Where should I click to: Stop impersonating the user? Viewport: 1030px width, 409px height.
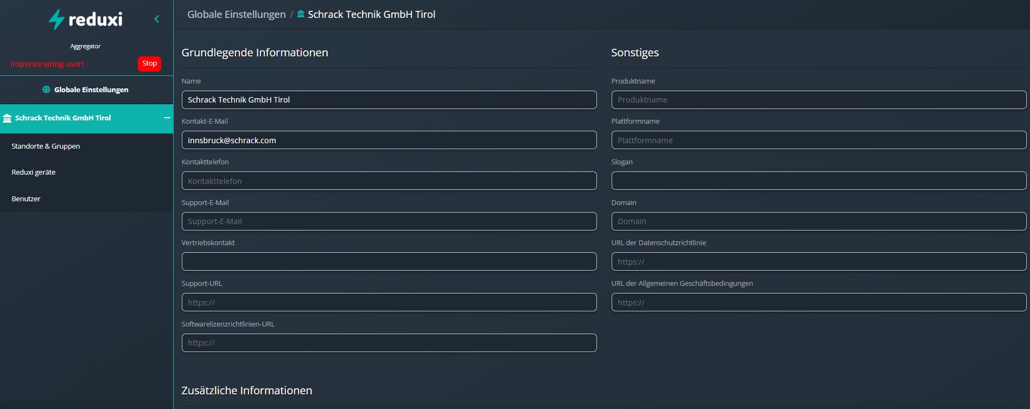coord(149,63)
